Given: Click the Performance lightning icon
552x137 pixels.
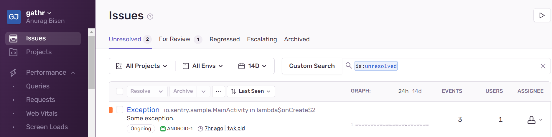Looking at the screenshot, I should tap(13, 73).
